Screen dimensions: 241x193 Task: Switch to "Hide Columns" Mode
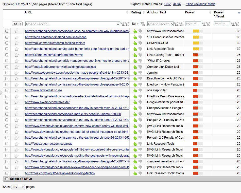(x=200, y=4)
